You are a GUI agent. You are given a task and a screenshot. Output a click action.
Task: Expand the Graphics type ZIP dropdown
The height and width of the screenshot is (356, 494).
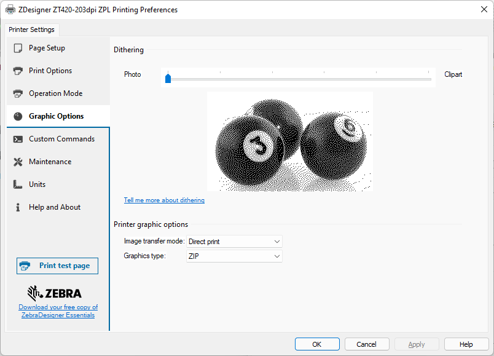pos(234,256)
